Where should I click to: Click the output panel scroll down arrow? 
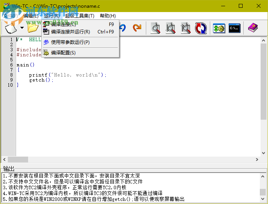(263, 199)
